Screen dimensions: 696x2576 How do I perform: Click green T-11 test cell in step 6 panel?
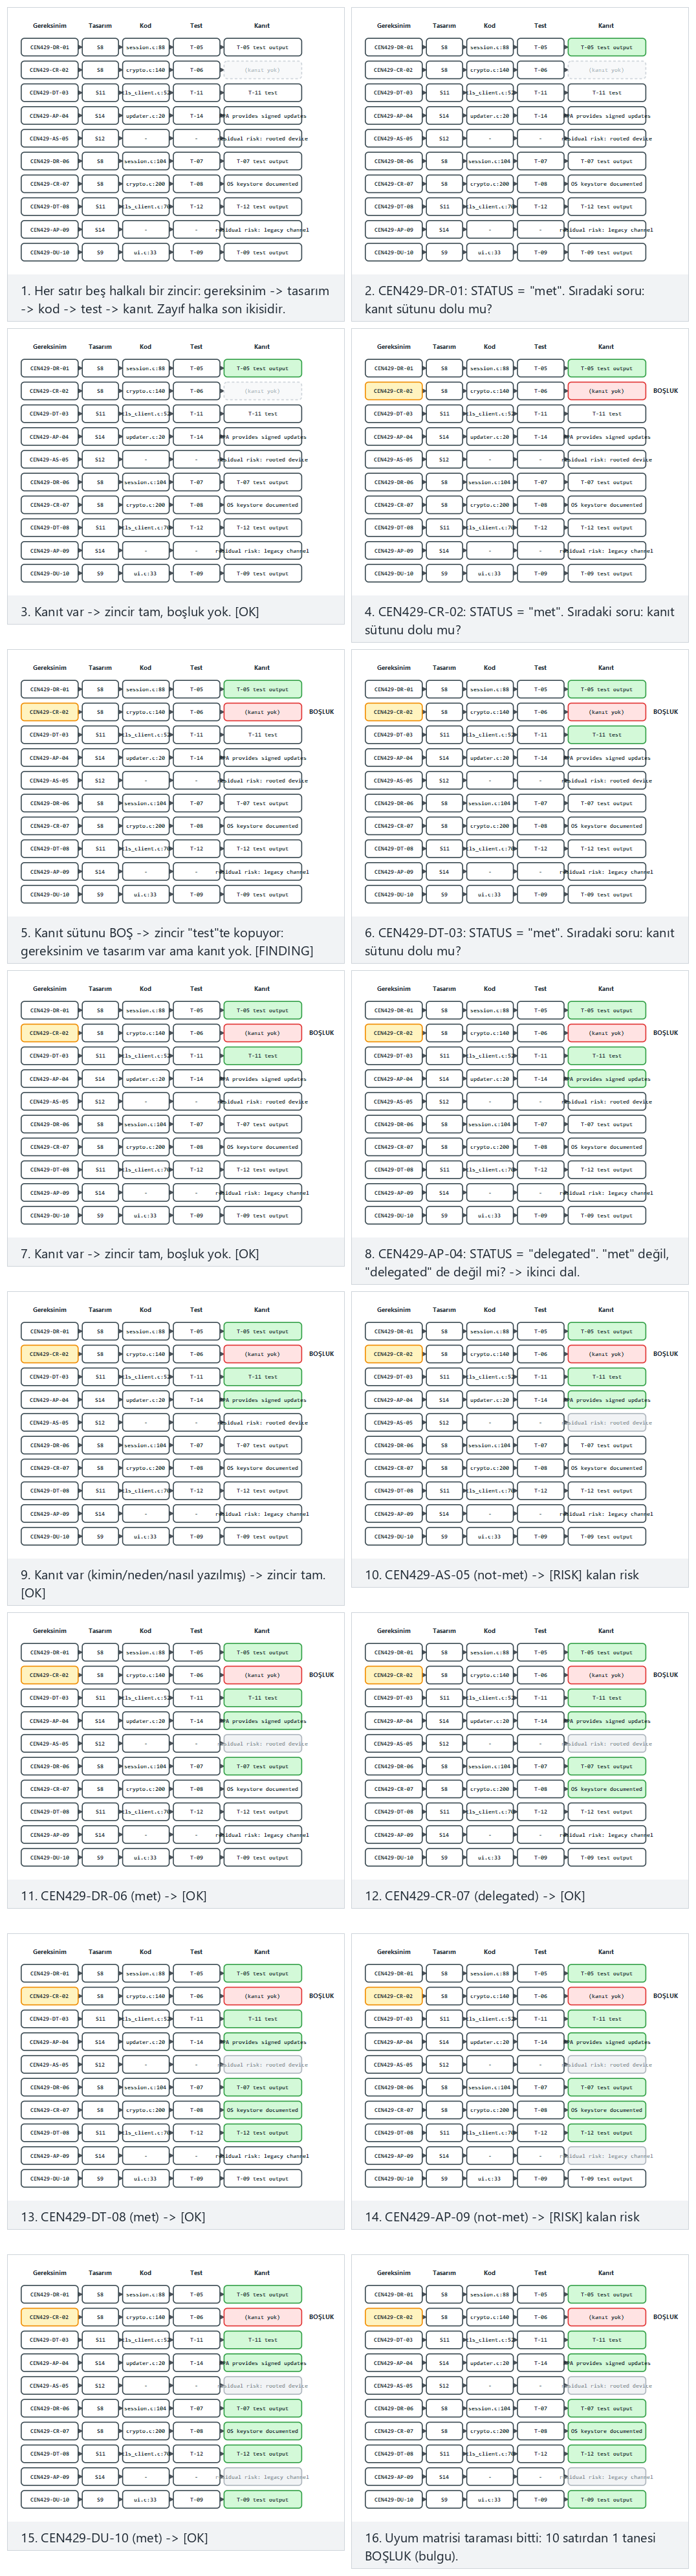tap(606, 735)
